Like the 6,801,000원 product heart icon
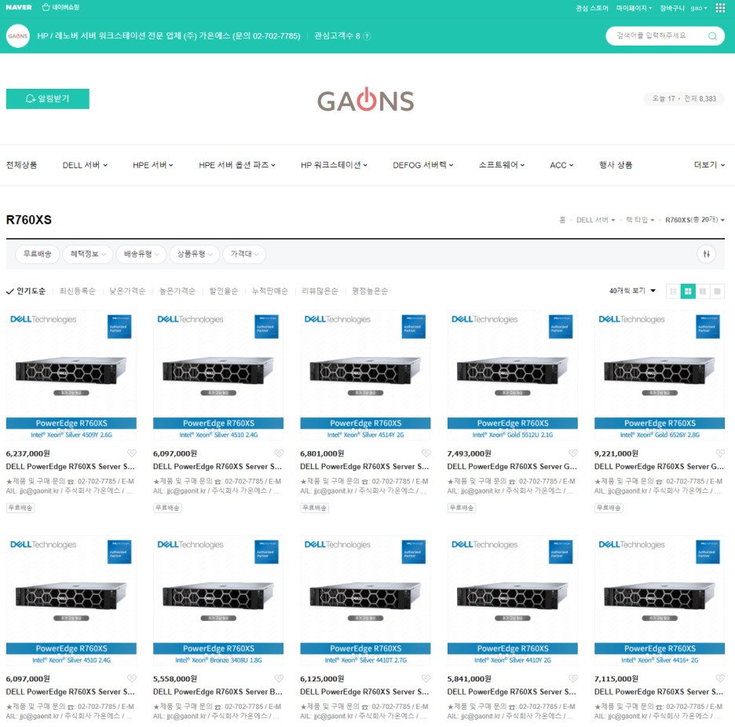 pos(426,453)
